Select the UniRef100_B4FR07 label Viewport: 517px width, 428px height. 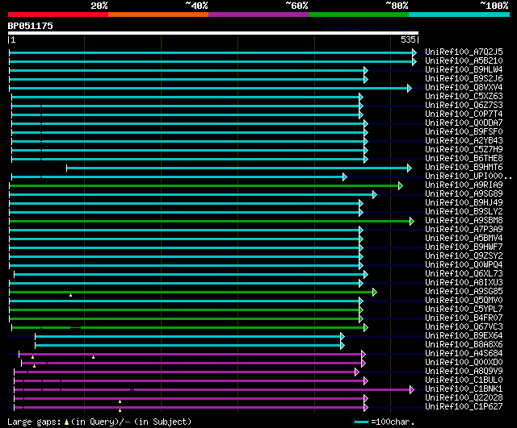pos(464,318)
